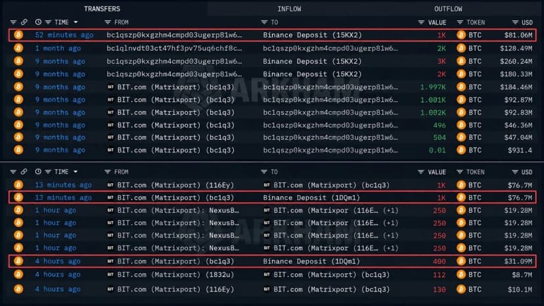The image size is (544, 306).
Task: Select value '400' in the lower table
Action: tap(440, 261)
